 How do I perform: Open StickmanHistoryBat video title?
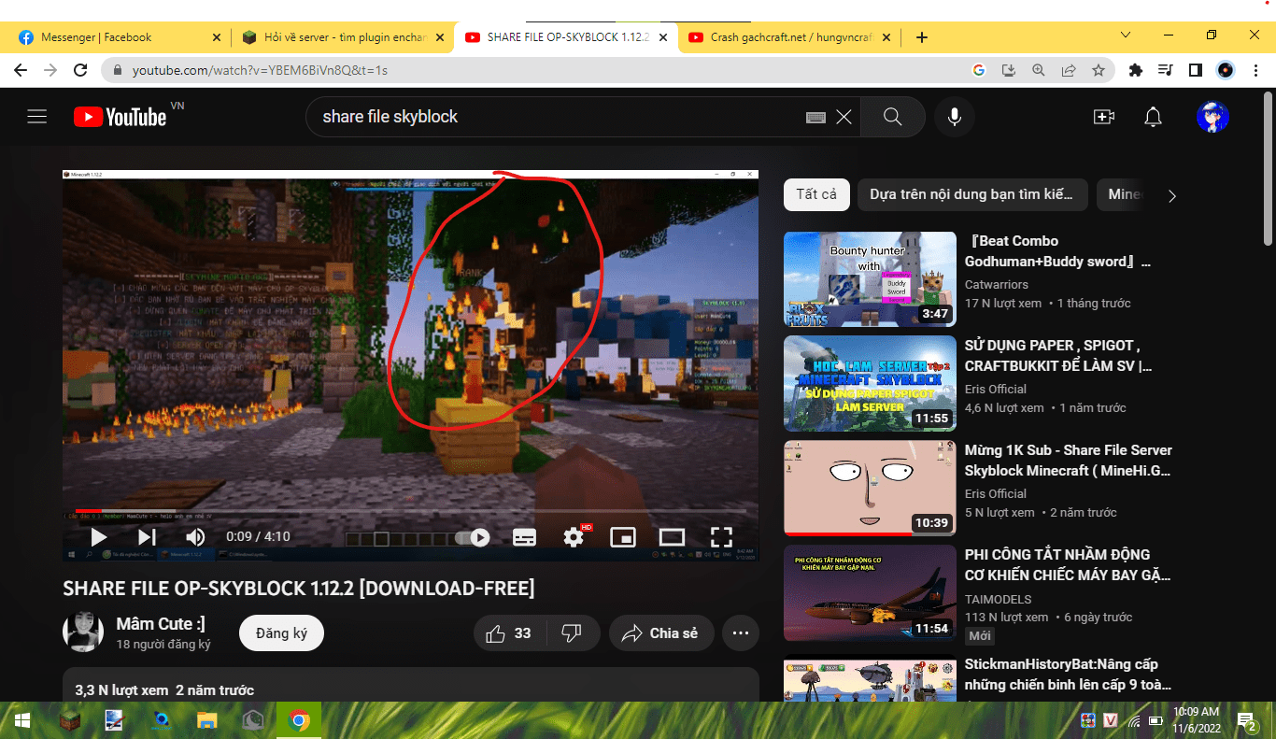pyautogui.click(x=1068, y=675)
